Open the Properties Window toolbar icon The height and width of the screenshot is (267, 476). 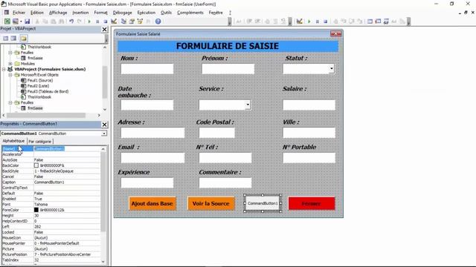(x=132, y=22)
